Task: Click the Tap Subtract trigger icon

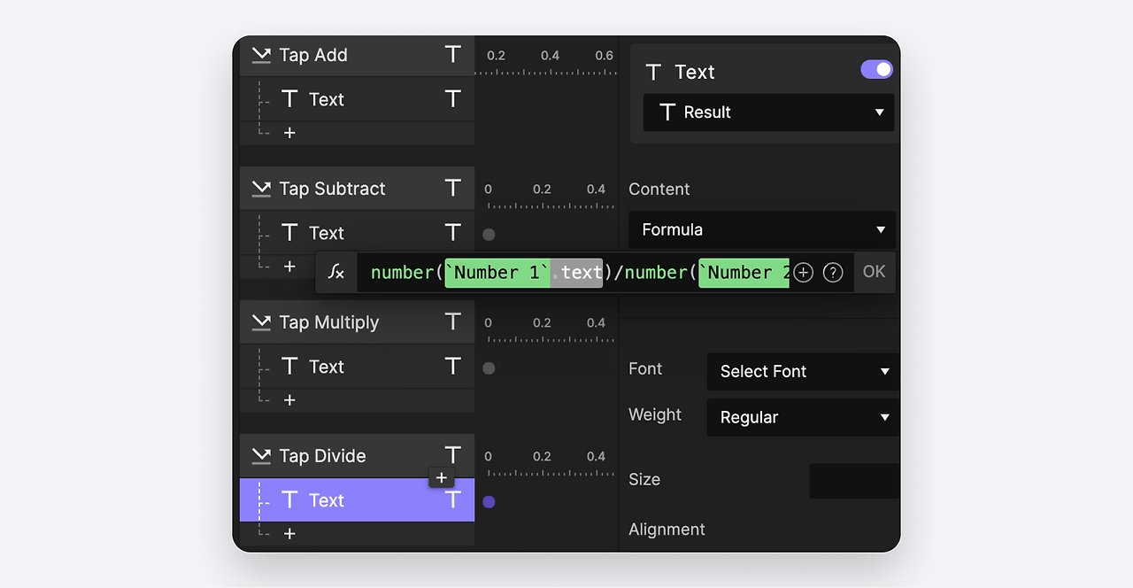Action: point(261,189)
